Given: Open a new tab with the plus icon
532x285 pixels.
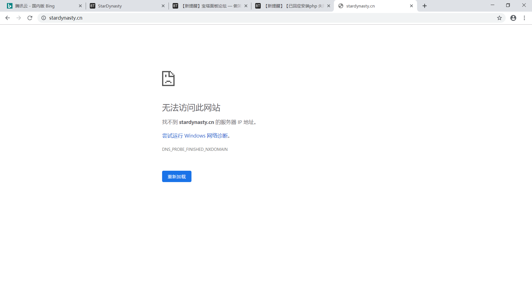Looking at the screenshot, I should point(424,6).
